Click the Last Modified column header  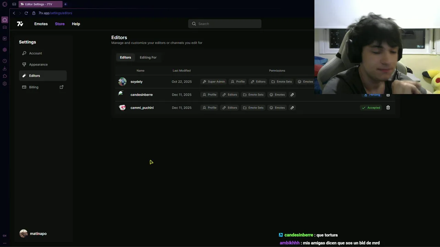point(181,71)
